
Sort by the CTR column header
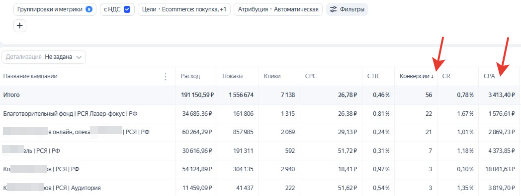click(373, 76)
